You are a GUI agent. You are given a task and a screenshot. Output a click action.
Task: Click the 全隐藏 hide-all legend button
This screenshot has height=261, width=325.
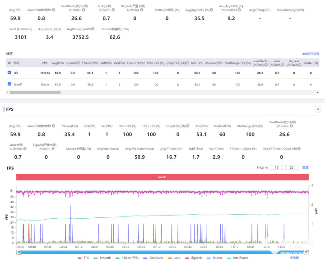pyautogui.click(x=294, y=258)
